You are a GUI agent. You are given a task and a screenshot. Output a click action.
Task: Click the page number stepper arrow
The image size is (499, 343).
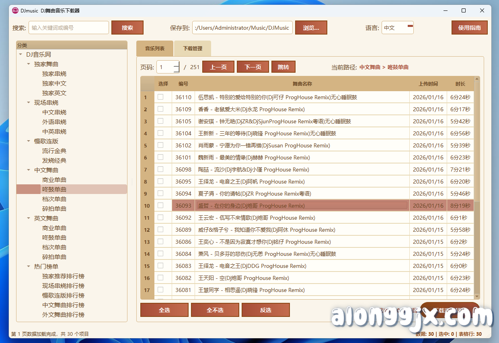(176, 66)
